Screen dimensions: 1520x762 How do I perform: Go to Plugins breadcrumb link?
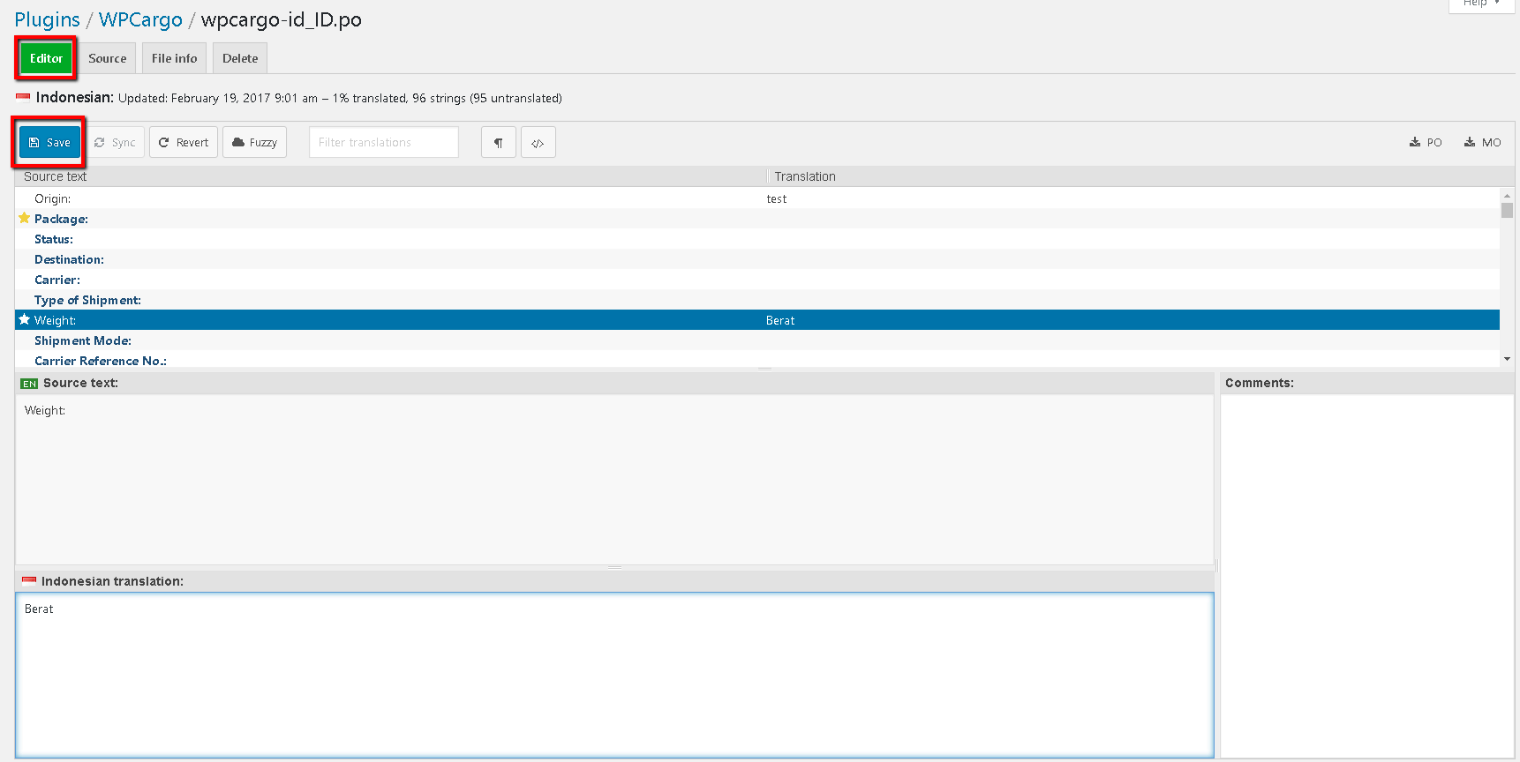[47, 19]
